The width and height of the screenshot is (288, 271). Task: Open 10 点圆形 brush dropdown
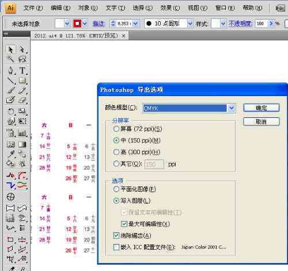tap(190, 24)
